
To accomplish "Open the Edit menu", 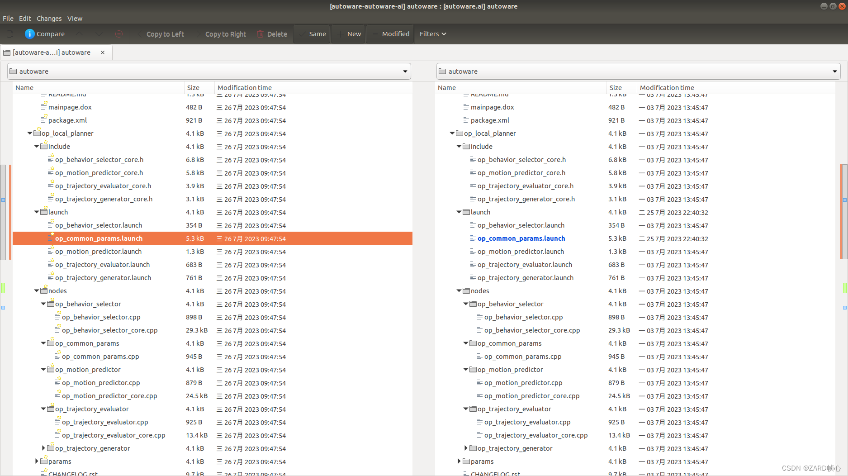I will [25, 19].
